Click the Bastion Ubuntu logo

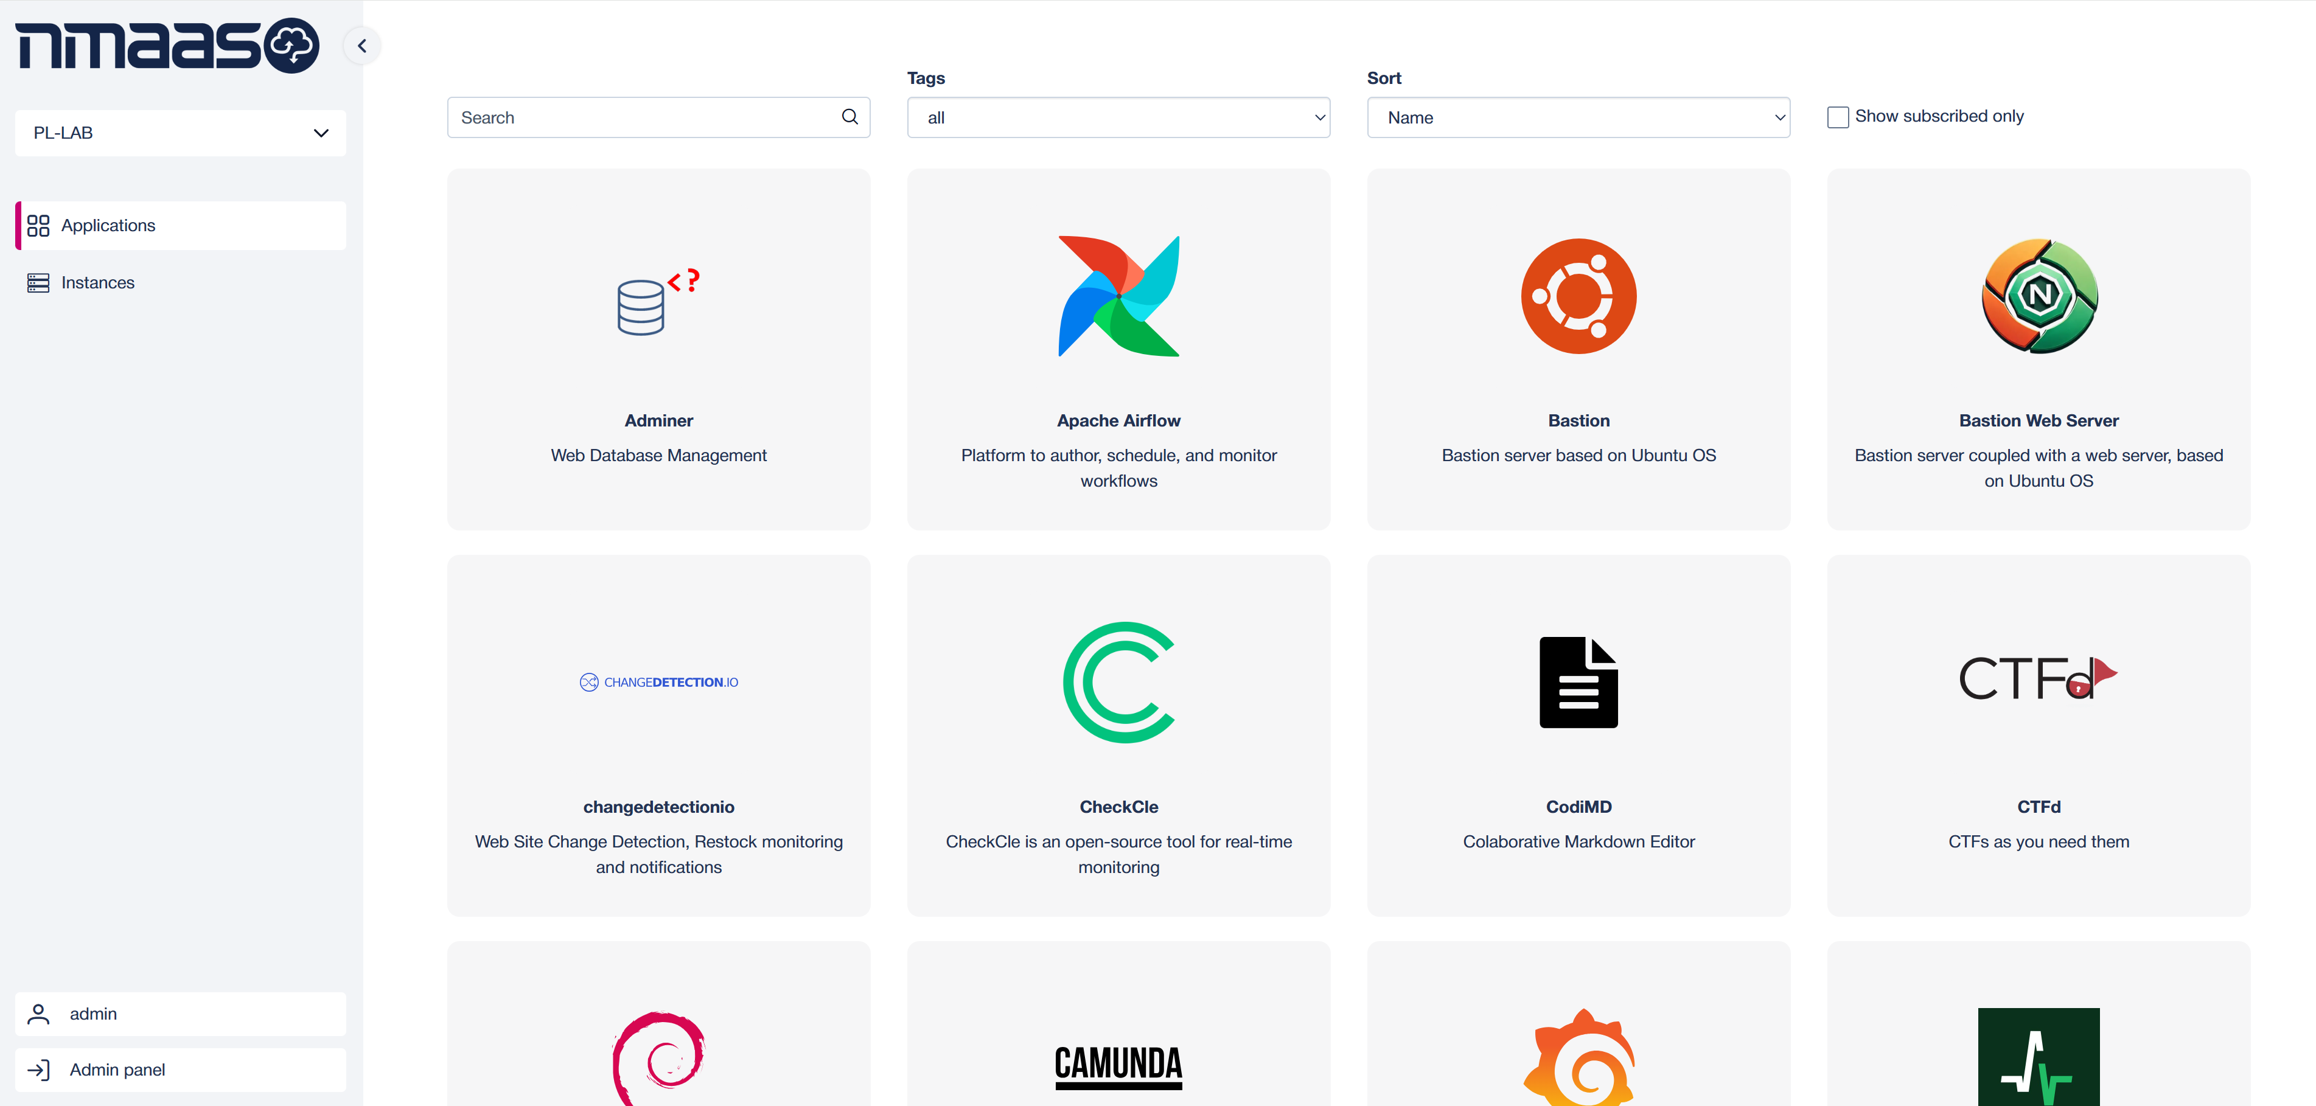pyautogui.click(x=1578, y=296)
